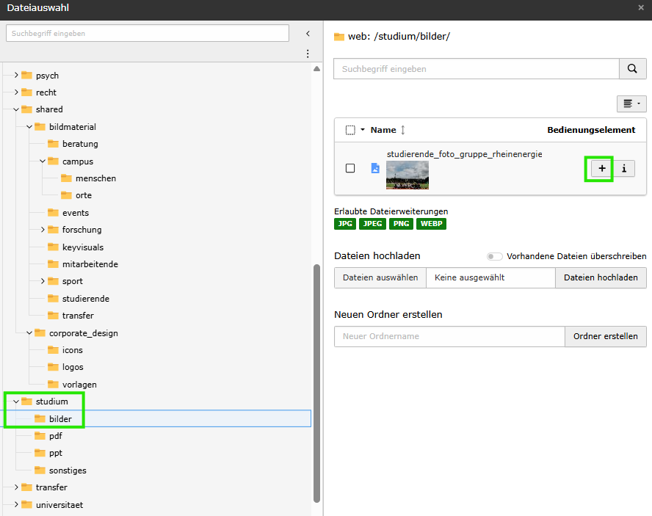Open the pdf folder under studium

[55, 436]
